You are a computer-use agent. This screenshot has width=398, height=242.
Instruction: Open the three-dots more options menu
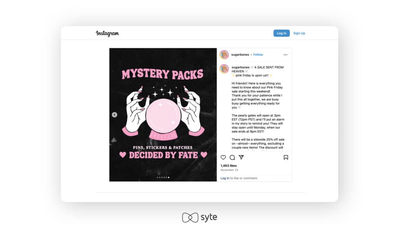point(285,55)
